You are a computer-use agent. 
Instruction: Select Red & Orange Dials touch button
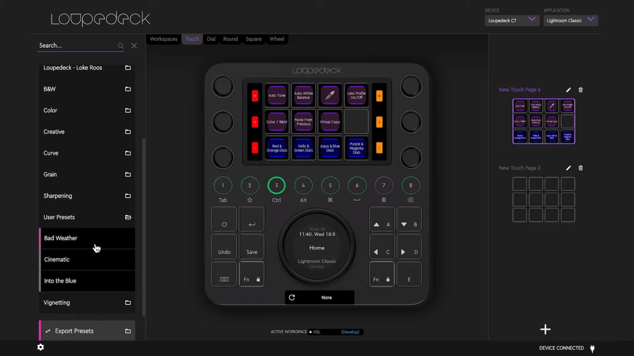click(277, 148)
